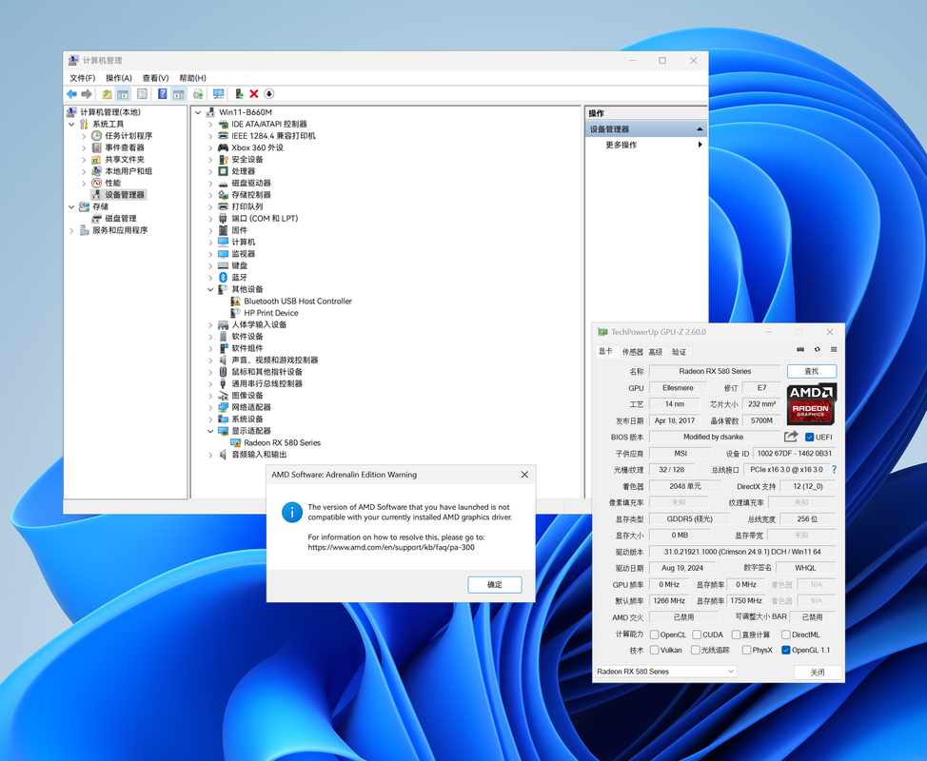Screen dimensions: 927x761
Task: Click the red X uninstall device icon
Action: click(x=254, y=94)
